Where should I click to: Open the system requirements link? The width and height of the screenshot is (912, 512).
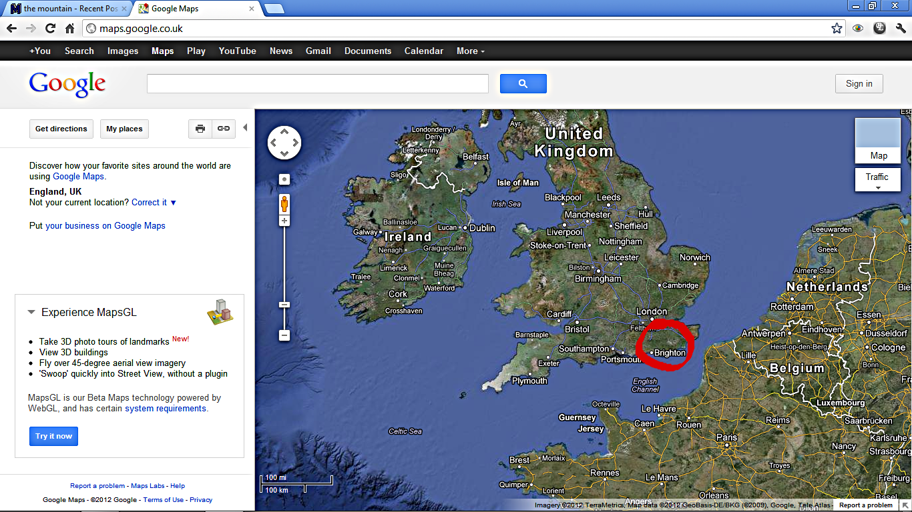(x=166, y=408)
